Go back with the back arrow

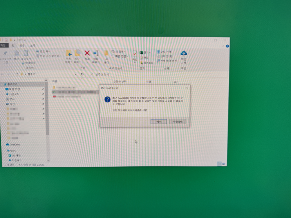[x=2, y=74]
